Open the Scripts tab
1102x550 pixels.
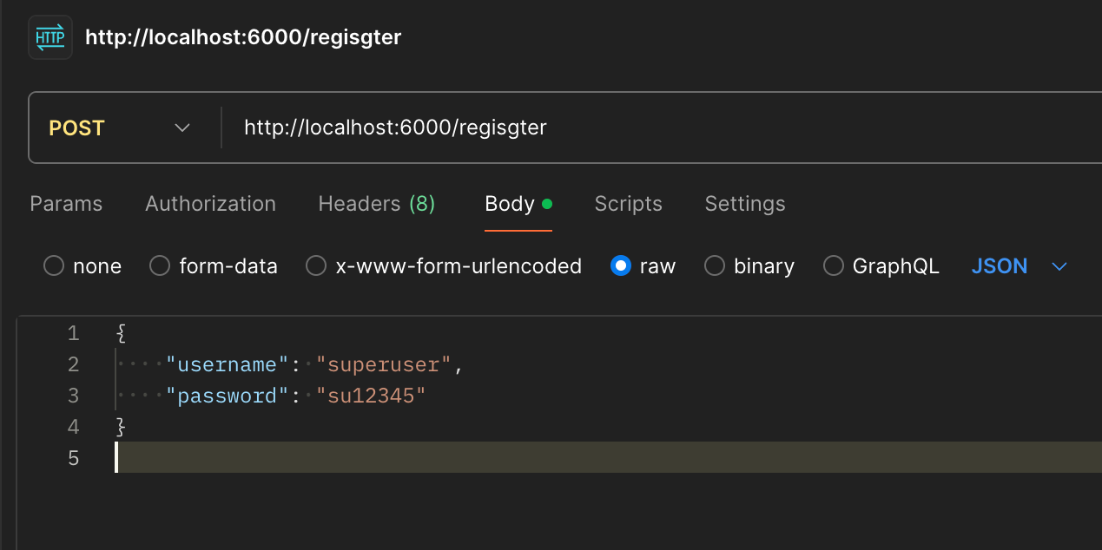[628, 204]
